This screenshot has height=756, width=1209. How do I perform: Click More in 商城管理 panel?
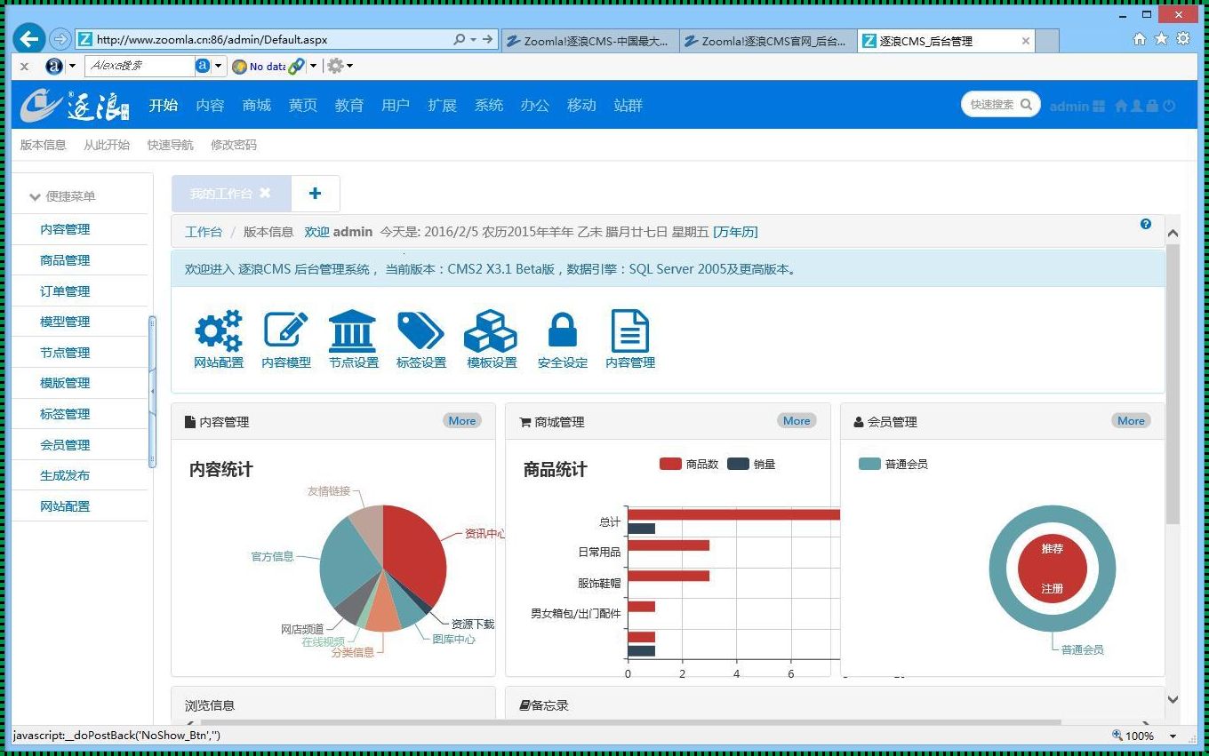coord(797,421)
